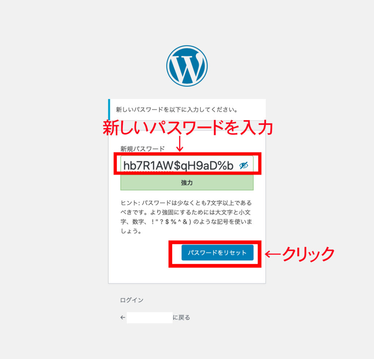374x359 pixels.
Task: Hide the password with the eye icon
Action: tap(244, 165)
